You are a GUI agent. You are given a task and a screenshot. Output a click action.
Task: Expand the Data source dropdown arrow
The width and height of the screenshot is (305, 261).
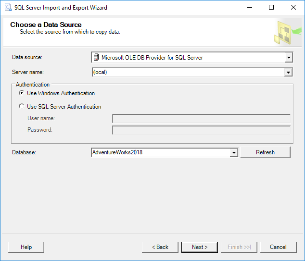coord(289,58)
